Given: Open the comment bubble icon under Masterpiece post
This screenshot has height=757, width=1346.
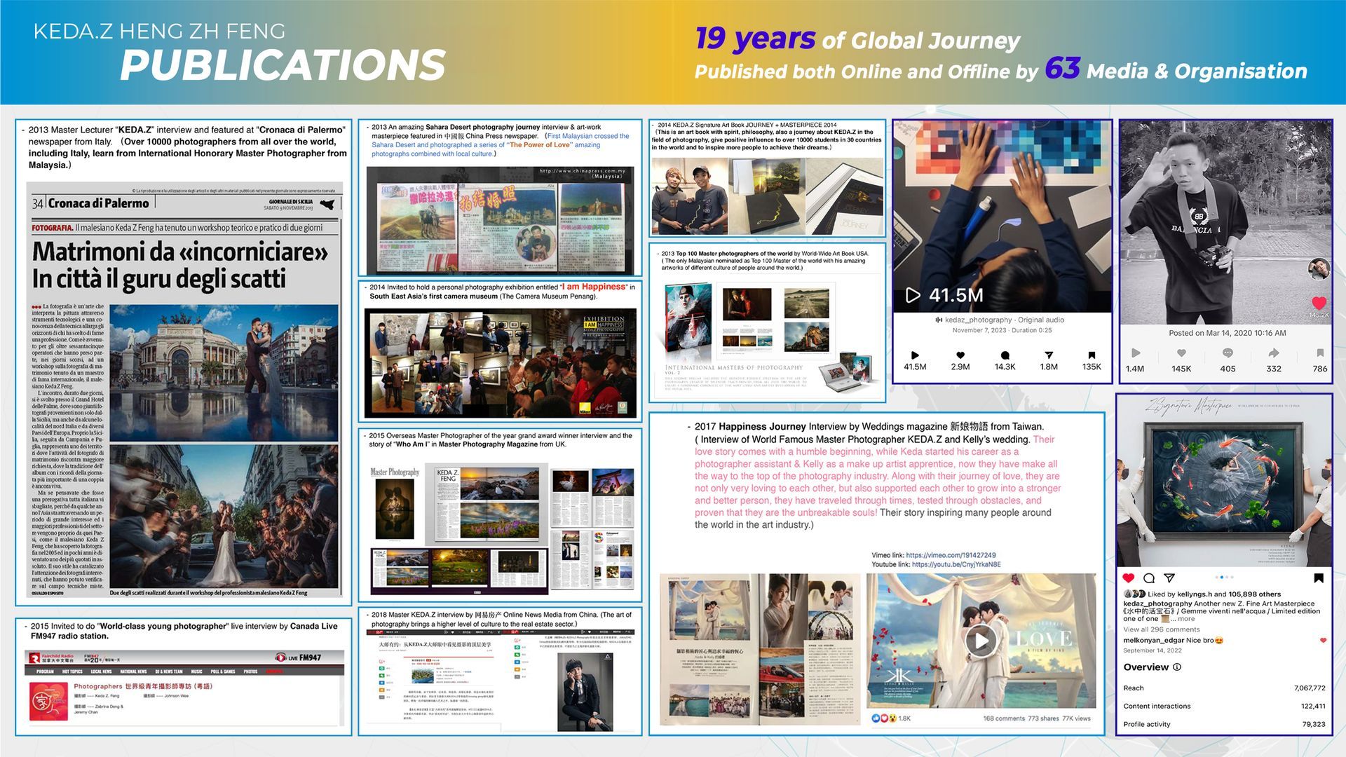Looking at the screenshot, I should pyautogui.click(x=1148, y=578).
